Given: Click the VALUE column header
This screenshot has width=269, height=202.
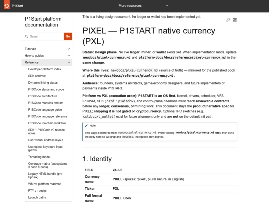Looking at the screenshot, I should pyautogui.click(x=117, y=170).
